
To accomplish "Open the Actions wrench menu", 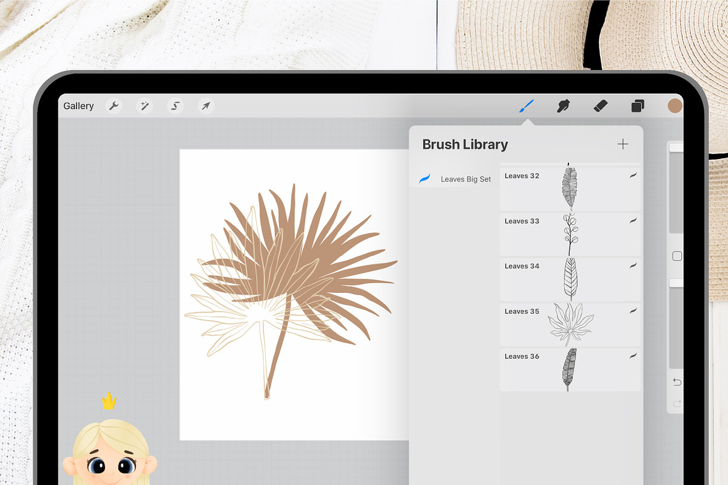I will point(113,106).
